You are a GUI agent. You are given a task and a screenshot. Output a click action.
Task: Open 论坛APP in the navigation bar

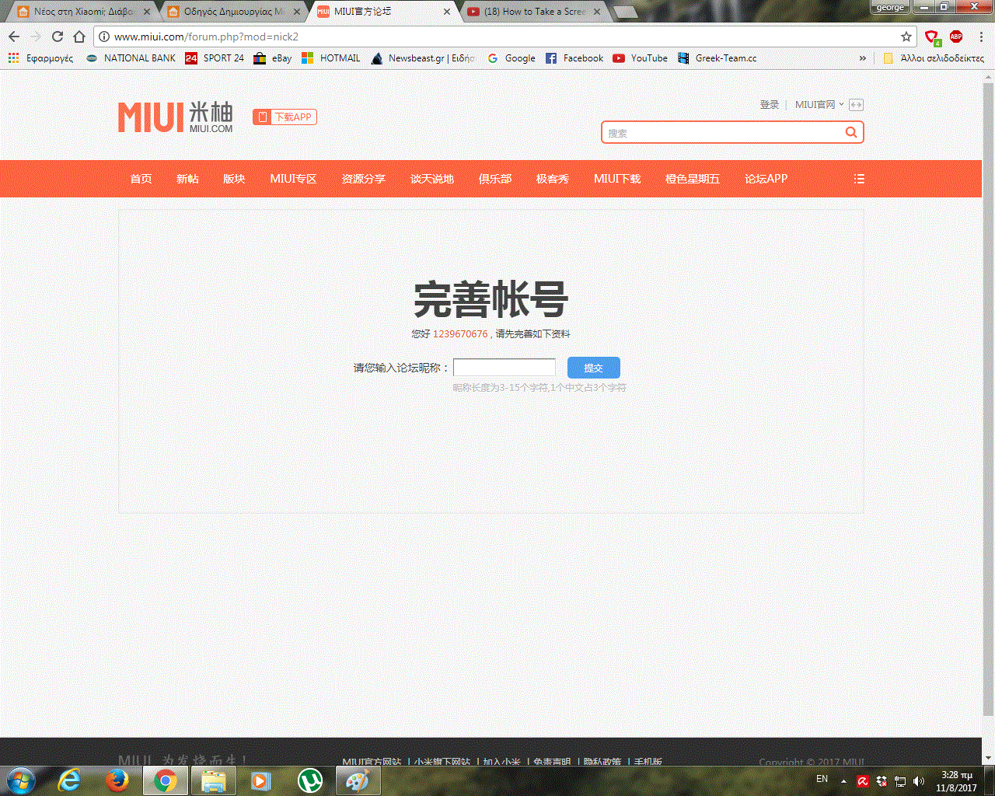coord(766,179)
